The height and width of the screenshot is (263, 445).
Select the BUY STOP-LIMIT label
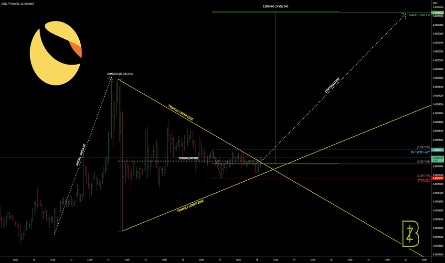420,153
